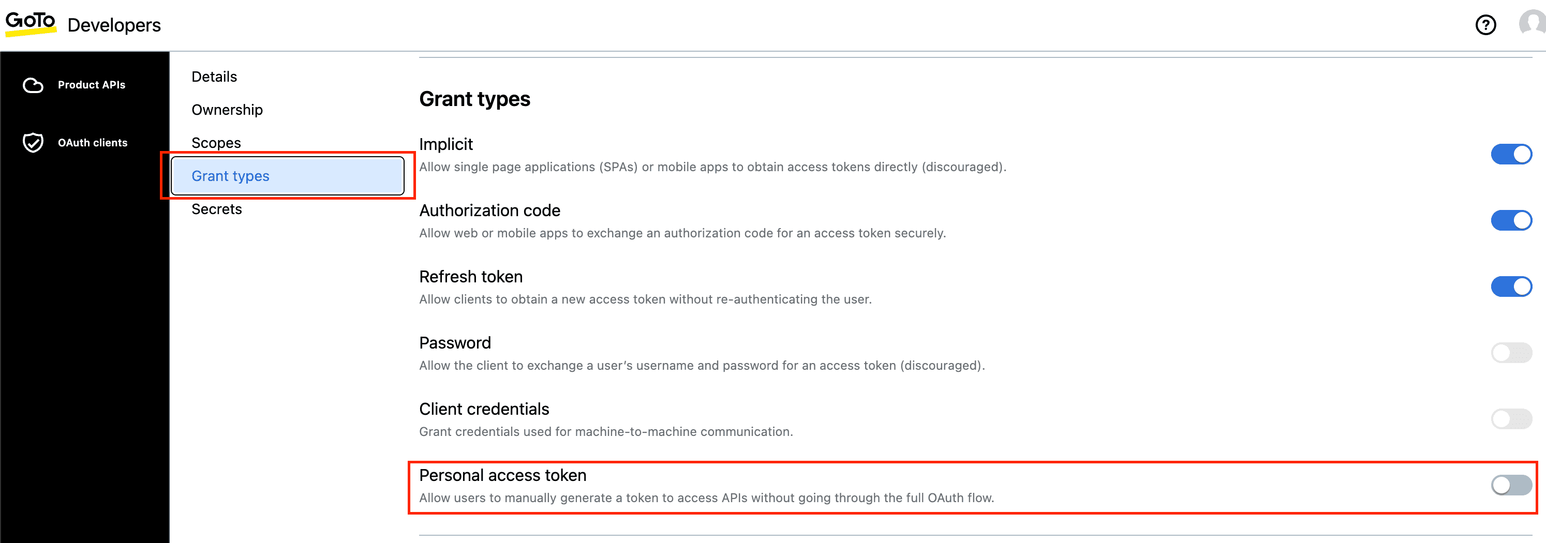Click the Personal access token label text

pyautogui.click(x=502, y=475)
